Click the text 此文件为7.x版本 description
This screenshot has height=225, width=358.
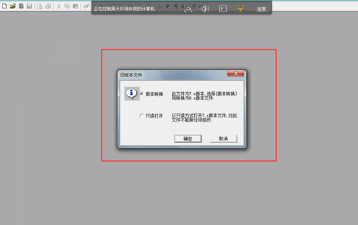coord(204,96)
